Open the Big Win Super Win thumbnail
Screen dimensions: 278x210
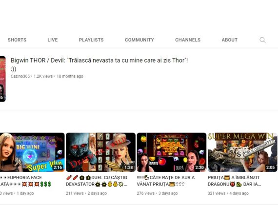point(32,152)
